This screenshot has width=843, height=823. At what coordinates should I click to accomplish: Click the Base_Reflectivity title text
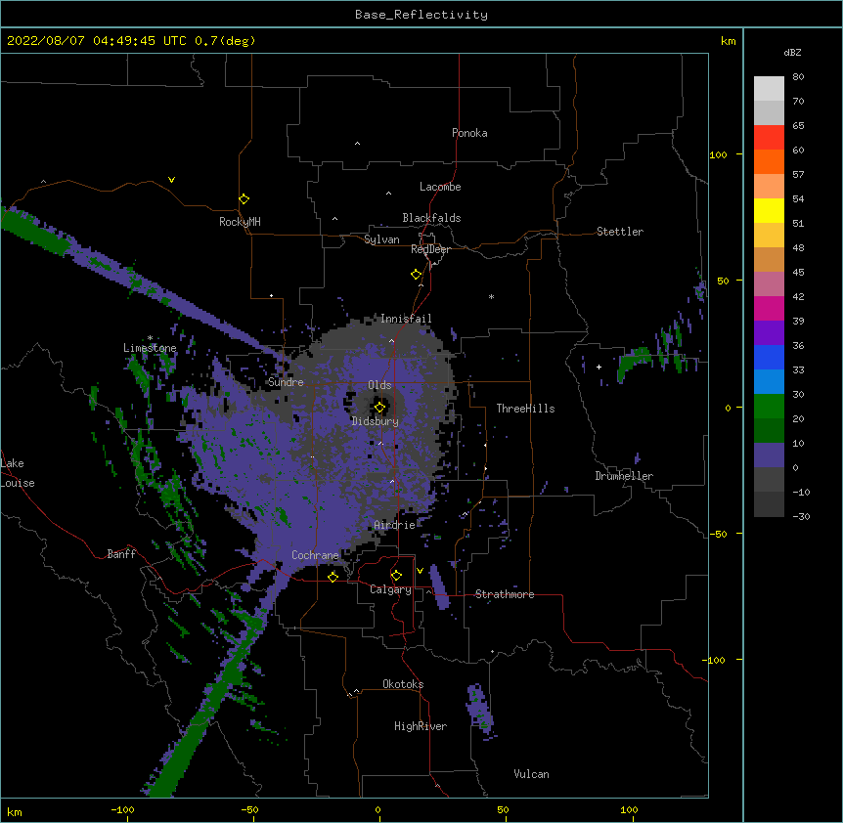421,15
